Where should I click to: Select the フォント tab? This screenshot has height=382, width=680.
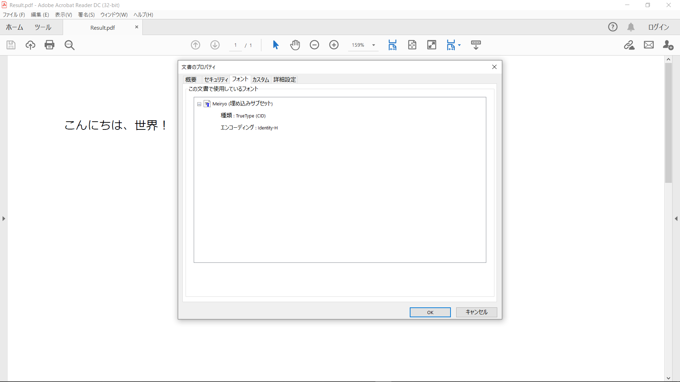coord(240,79)
